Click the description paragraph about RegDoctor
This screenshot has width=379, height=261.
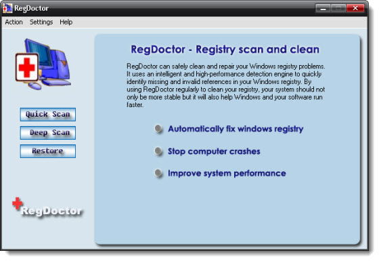226,85
